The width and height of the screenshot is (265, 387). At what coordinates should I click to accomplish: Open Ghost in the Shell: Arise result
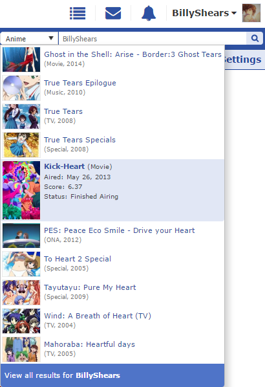point(112,60)
